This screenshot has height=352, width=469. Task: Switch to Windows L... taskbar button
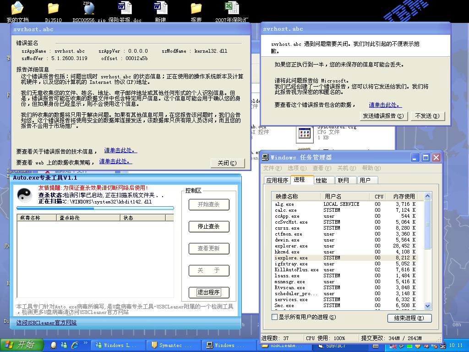coord(118,345)
